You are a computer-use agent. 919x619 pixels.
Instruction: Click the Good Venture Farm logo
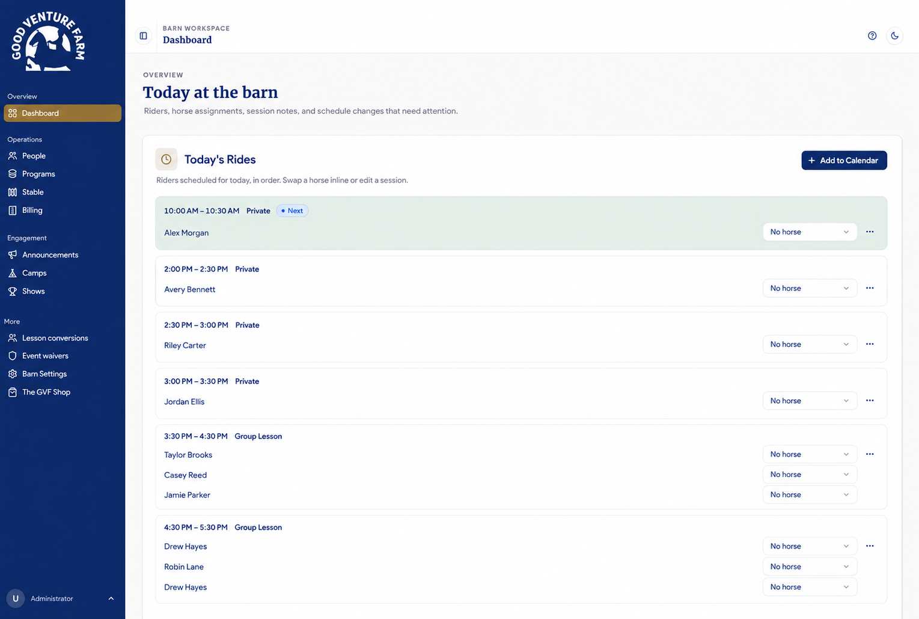[x=48, y=42]
